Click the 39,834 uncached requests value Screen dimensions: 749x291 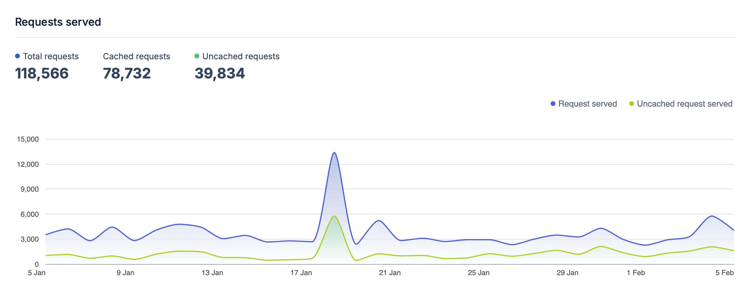point(220,73)
